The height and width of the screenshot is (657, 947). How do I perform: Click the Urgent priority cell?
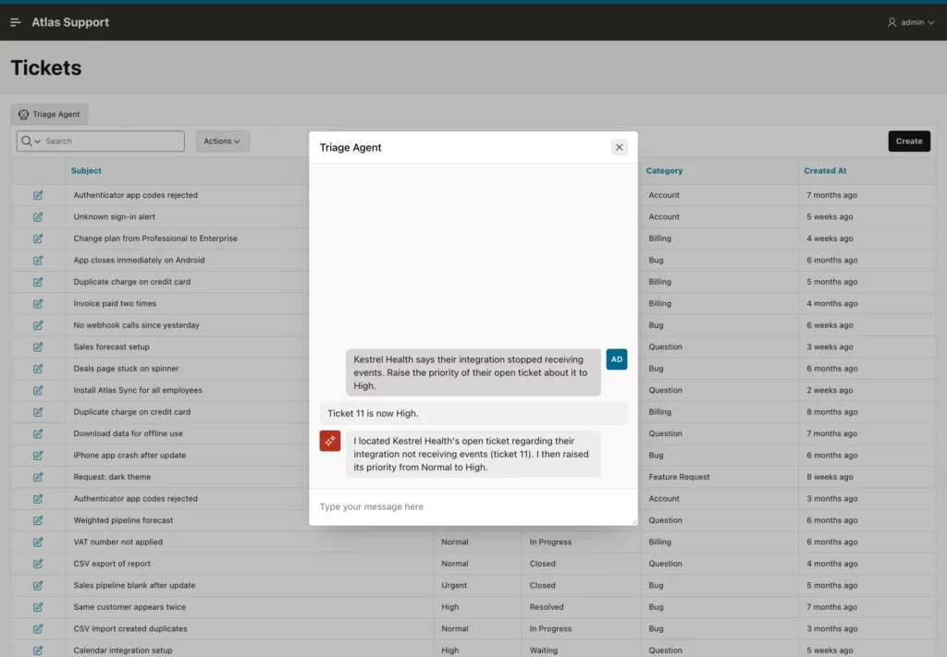point(454,585)
